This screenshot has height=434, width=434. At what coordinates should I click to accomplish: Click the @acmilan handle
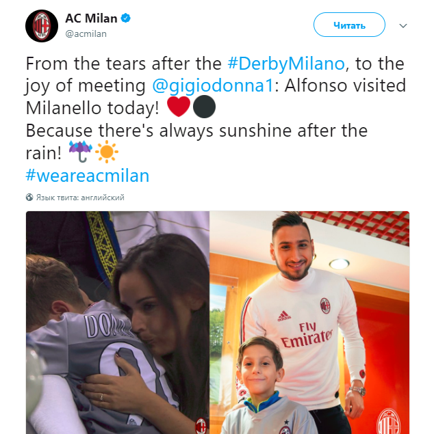[86, 33]
